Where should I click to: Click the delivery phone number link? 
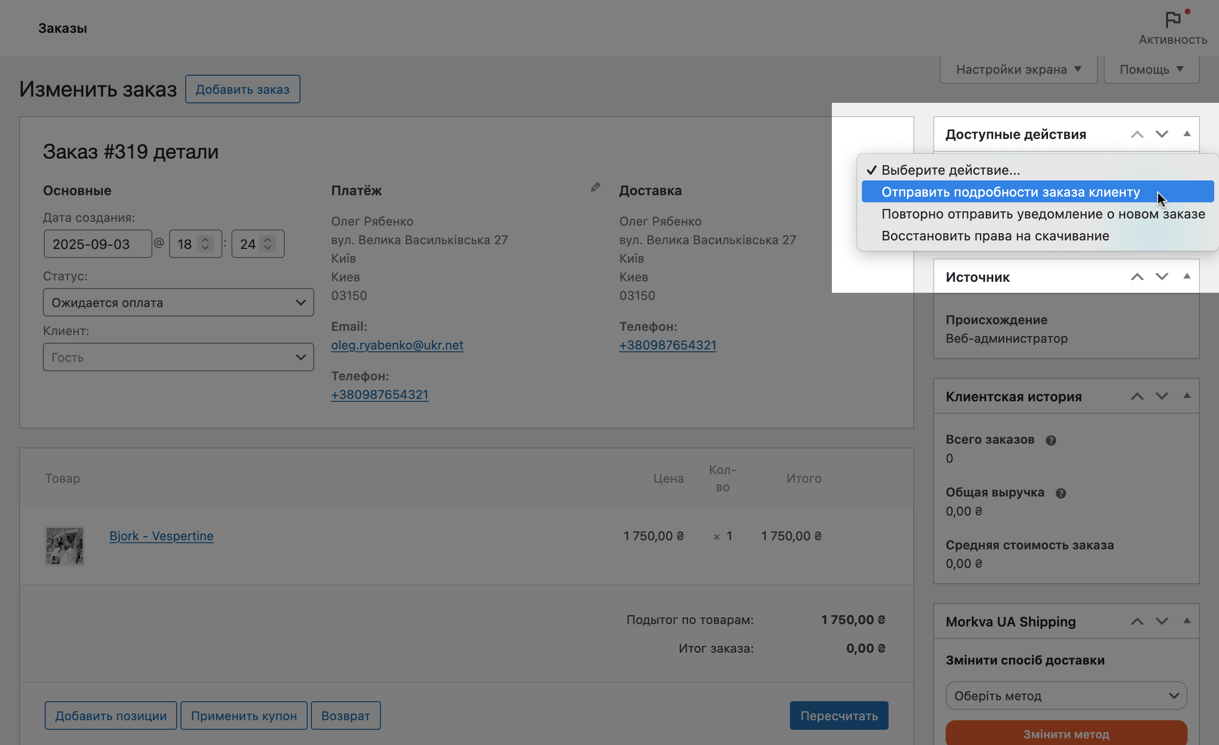click(668, 345)
